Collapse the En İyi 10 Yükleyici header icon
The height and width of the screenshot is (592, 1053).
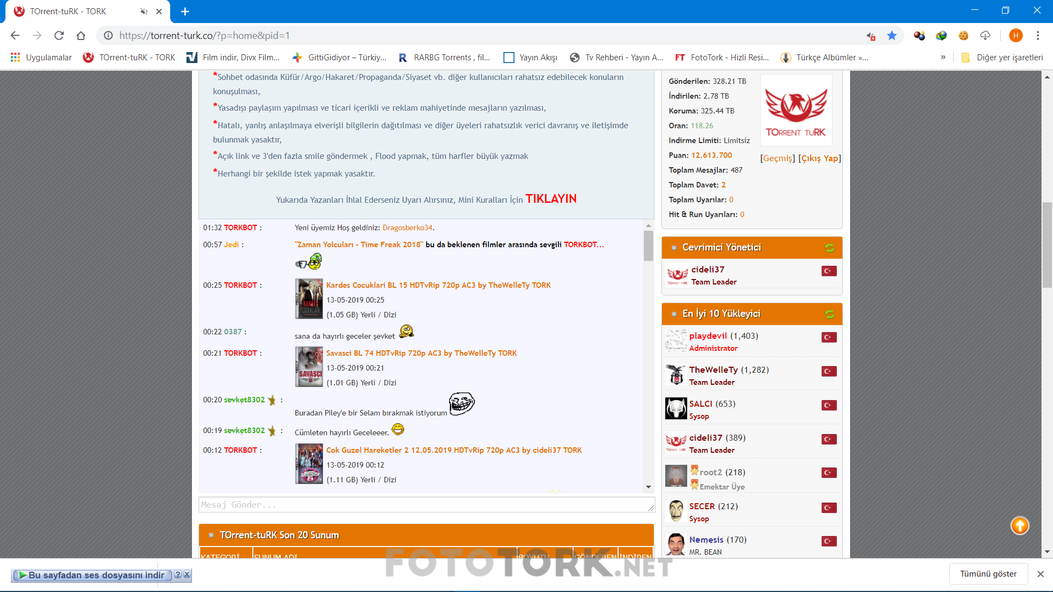(x=674, y=314)
